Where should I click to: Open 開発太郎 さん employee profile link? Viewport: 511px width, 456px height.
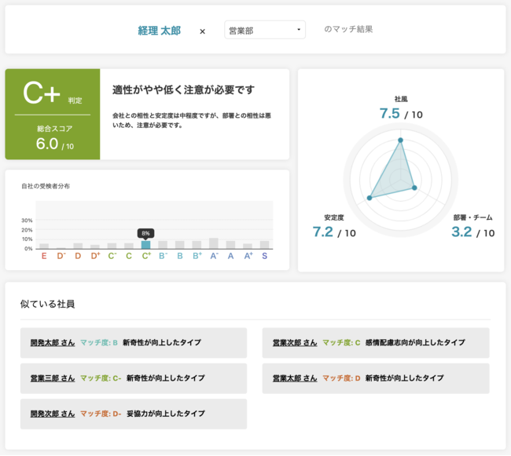pos(53,342)
